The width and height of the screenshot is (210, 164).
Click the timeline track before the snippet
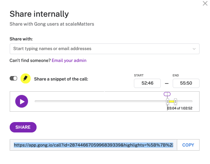100,101
